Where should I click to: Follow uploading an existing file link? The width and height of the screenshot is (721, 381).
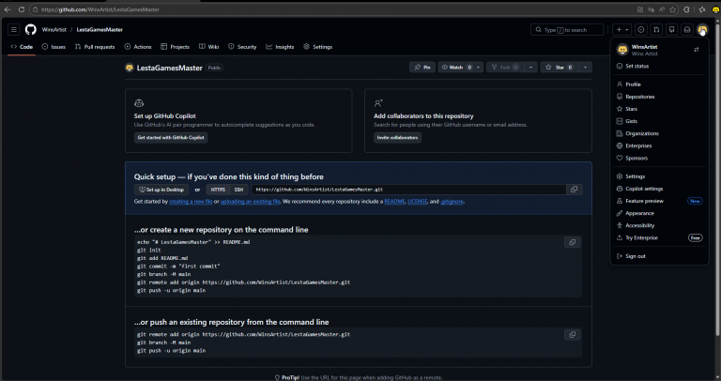coord(250,202)
